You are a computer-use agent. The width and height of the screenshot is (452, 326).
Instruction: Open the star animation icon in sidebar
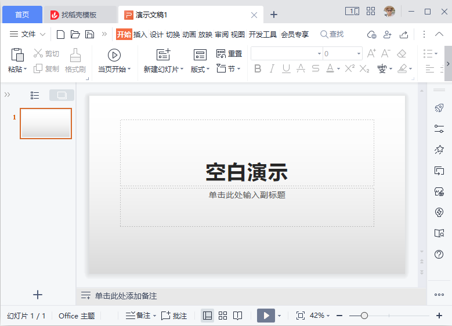(439, 150)
